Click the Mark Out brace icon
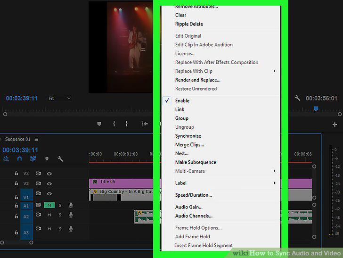 pyautogui.click(x=126, y=124)
